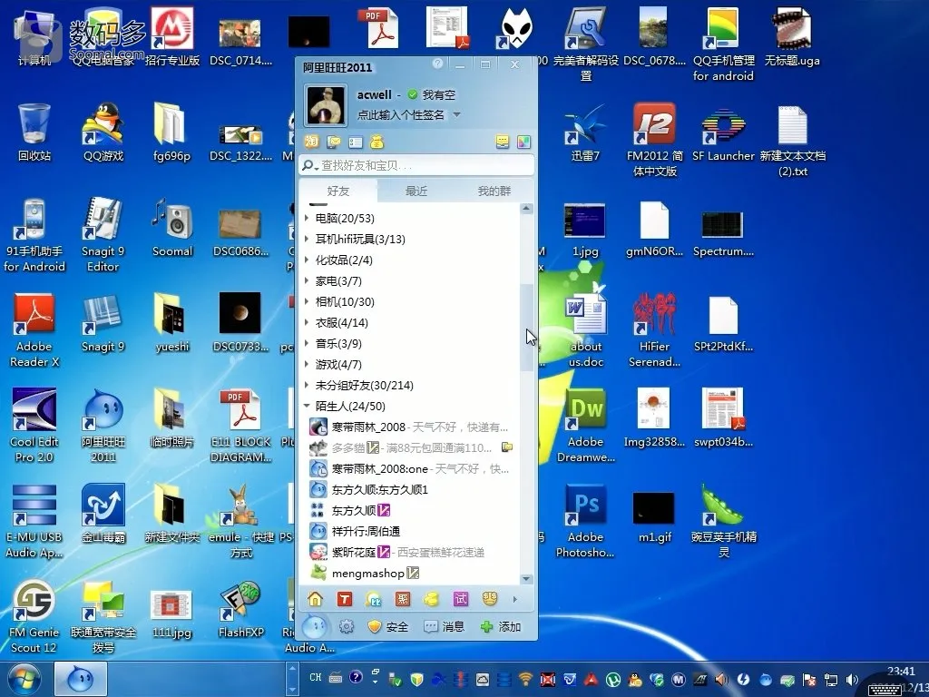Select the Adobe Photoshop desktop icon
This screenshot has height=697, width=929.
click(585, 520)
